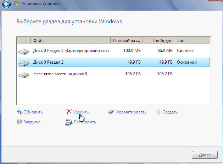
Task: Click drive icon for Диск 0 Раздел 2
Action: [24, 63]
